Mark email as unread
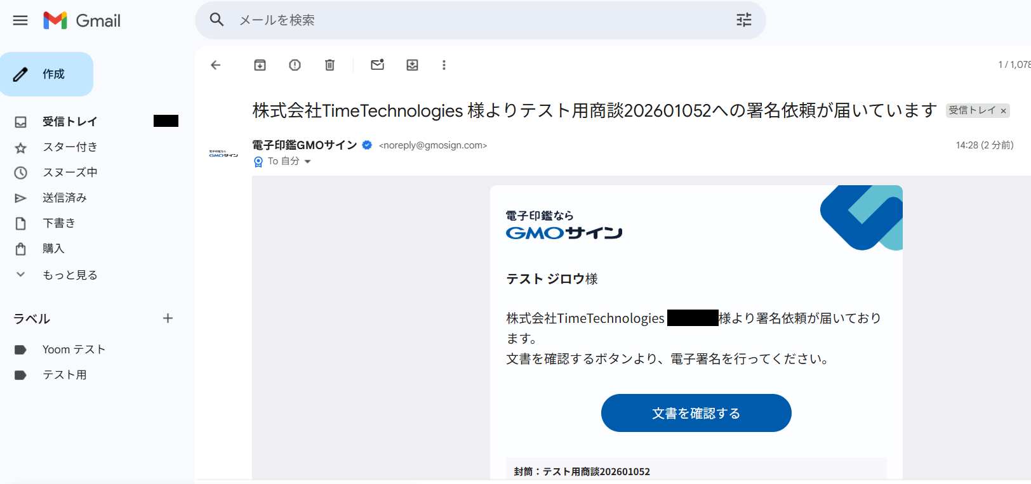1031x484 pixels. [378, 65]
